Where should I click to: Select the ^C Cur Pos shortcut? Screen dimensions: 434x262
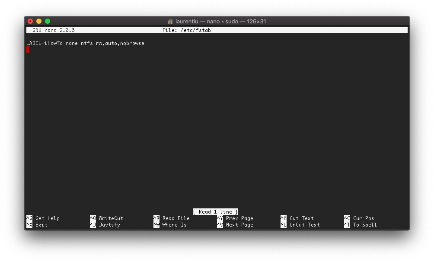pos(359,218)
